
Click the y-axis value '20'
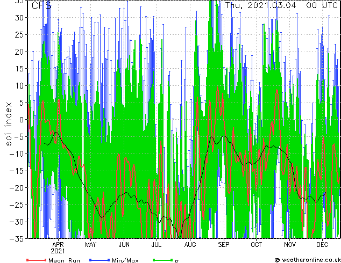[x=19, y=52]
